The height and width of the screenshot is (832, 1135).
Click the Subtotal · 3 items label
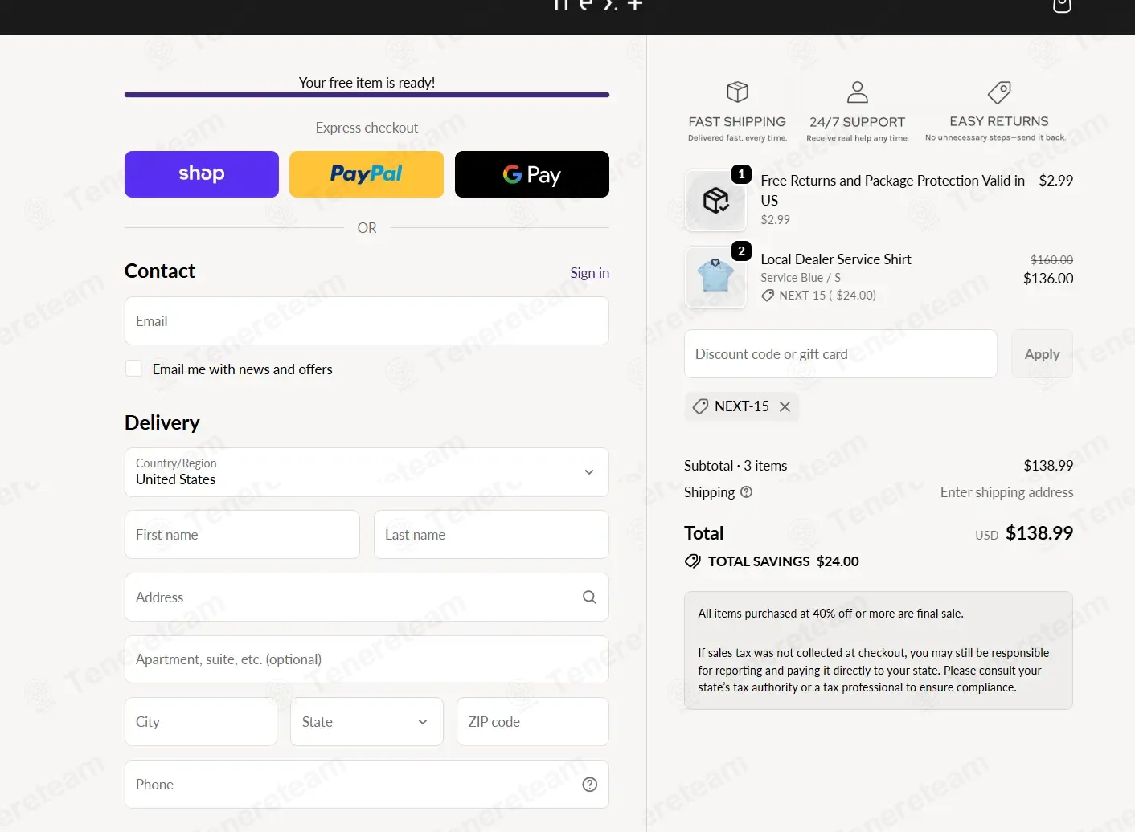pos(735,466)
